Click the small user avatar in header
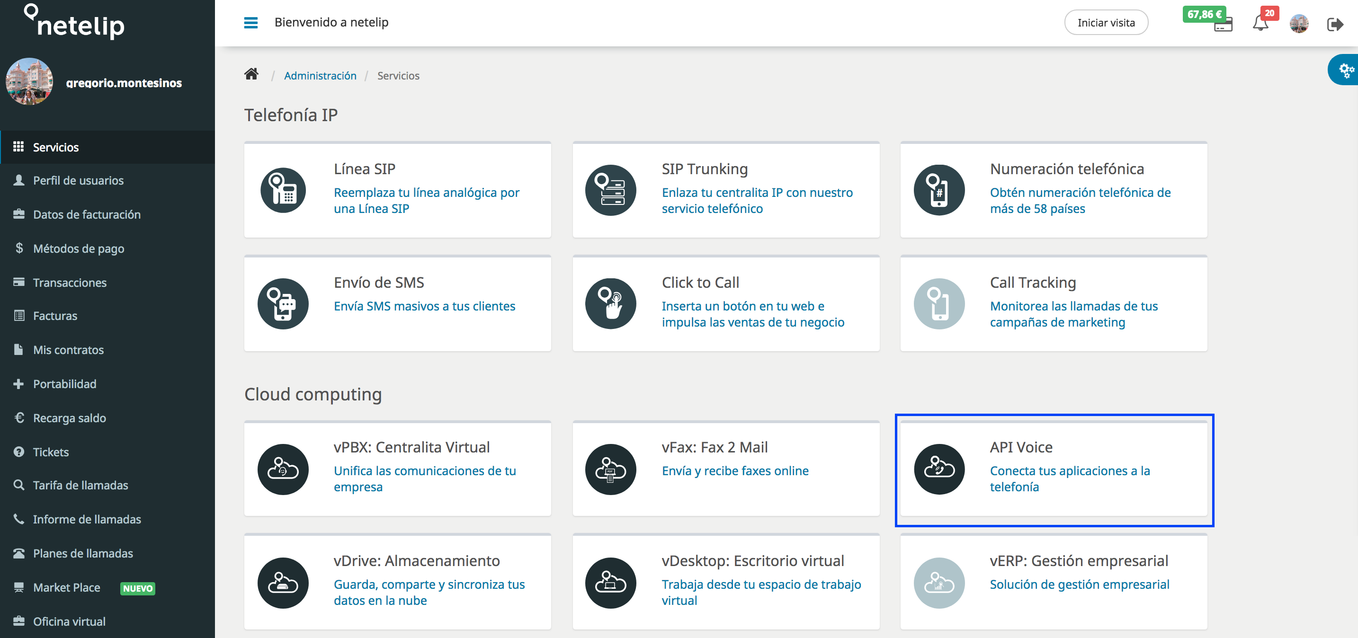1358x638 pixels. [x=1299, y=24]
